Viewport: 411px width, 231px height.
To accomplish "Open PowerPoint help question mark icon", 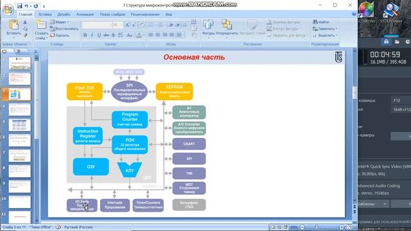I will (x=354, y=14).
